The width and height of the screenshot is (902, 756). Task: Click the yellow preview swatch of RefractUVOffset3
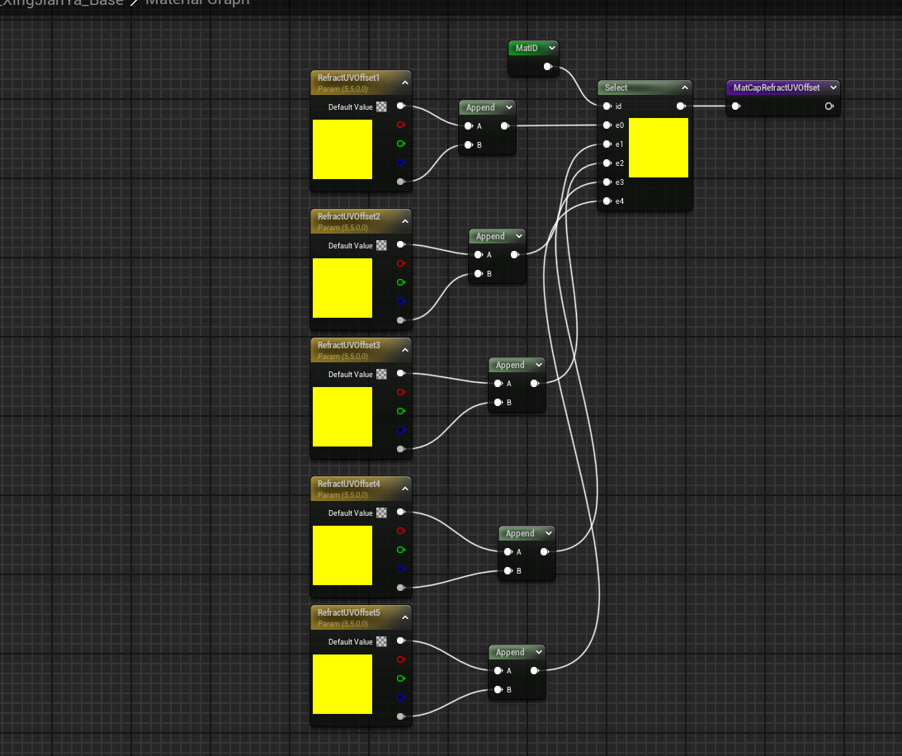coord(342,417)
